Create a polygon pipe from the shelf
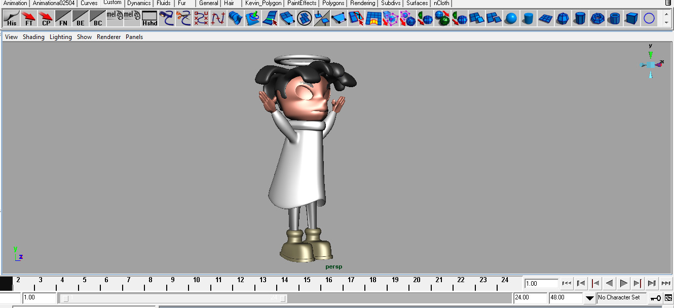This screenshot has height=308, width=674. [x=614, y=19]
